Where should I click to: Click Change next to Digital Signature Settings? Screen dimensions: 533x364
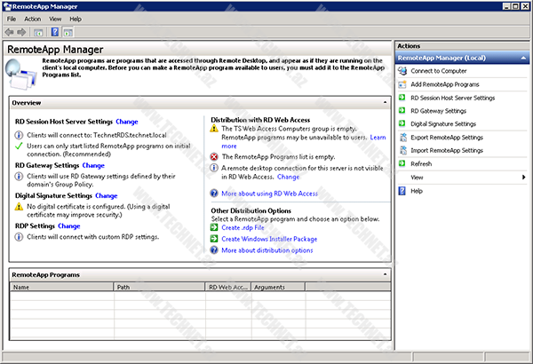(106, 195)
